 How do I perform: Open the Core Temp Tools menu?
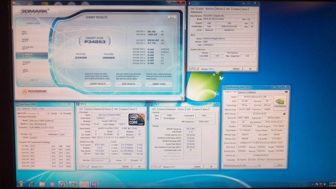[35, 109]
